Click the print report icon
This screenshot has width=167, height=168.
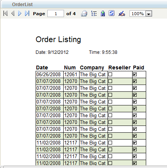coord(84,13)
